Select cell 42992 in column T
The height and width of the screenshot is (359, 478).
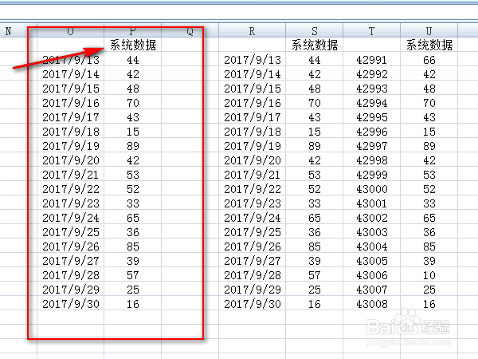point(371,74)
